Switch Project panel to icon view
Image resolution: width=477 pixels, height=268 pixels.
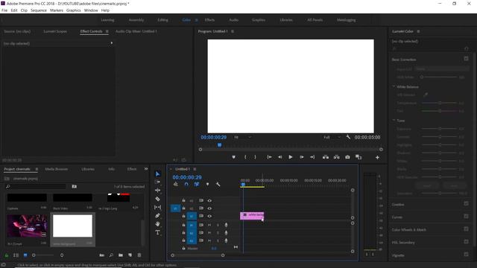click(x=25, y=255)
